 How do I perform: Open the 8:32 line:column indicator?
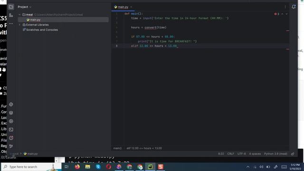[221, 154]
